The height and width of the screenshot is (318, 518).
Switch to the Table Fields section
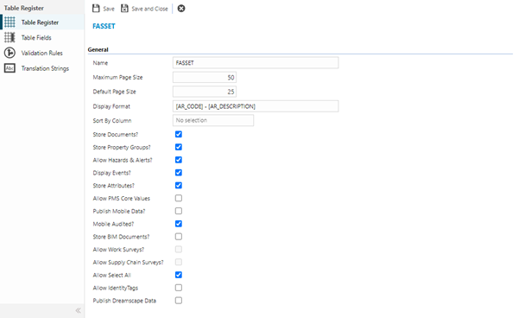pyautogui.click(x=36, y=38)
